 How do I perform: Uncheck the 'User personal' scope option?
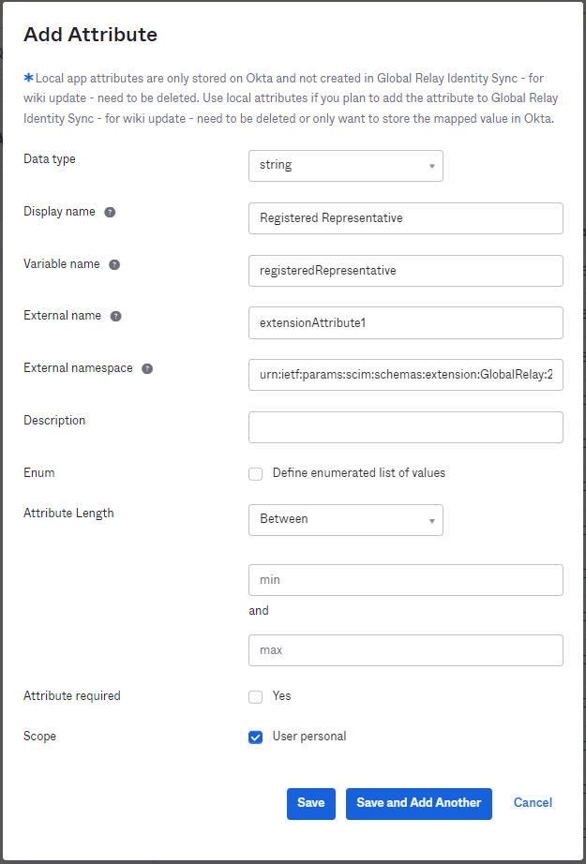[255, 737]
